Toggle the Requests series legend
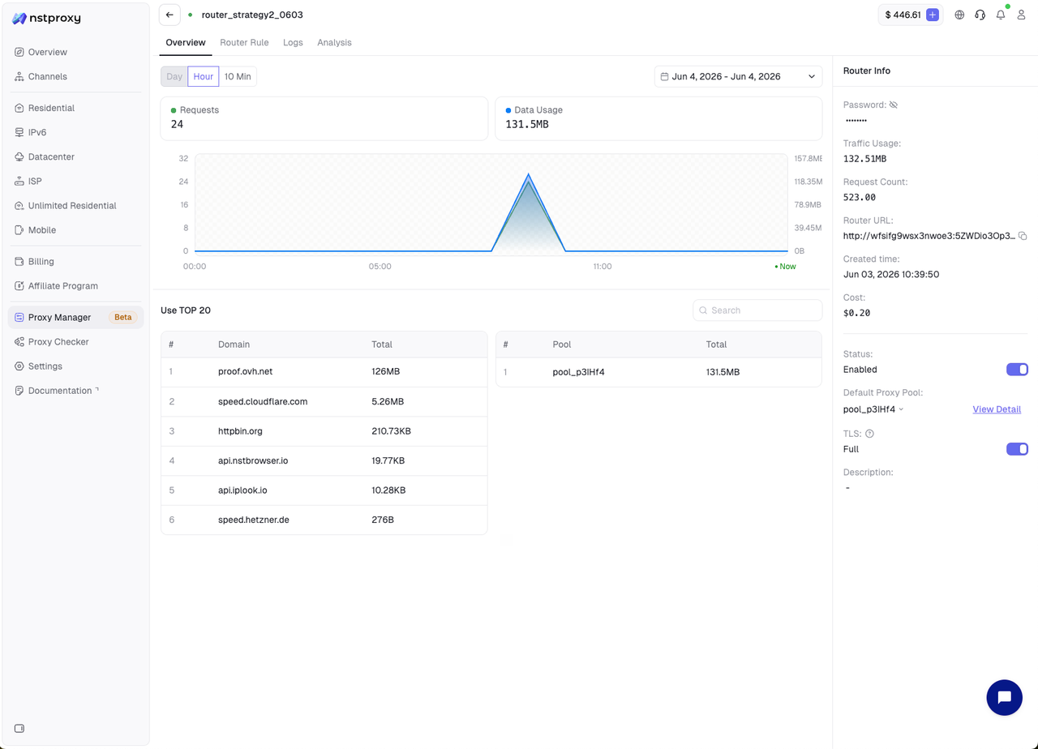The width and height of the screenshot is (1038, 749). (x=195, y=110)
